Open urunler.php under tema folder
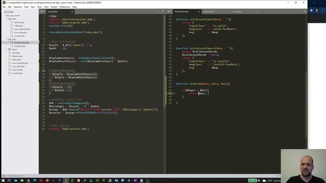Screen dimensions: 326x183 [17, 73]
